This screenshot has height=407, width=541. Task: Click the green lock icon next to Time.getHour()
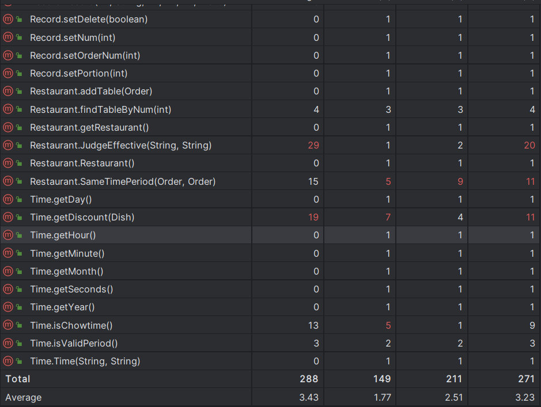19,235
